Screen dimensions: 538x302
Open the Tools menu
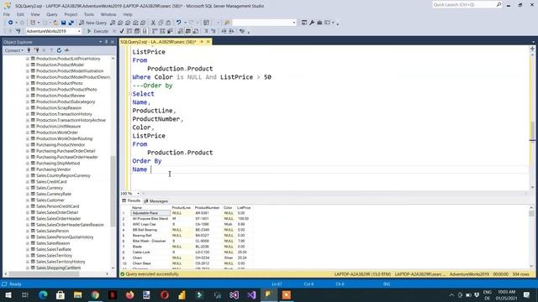89,14
